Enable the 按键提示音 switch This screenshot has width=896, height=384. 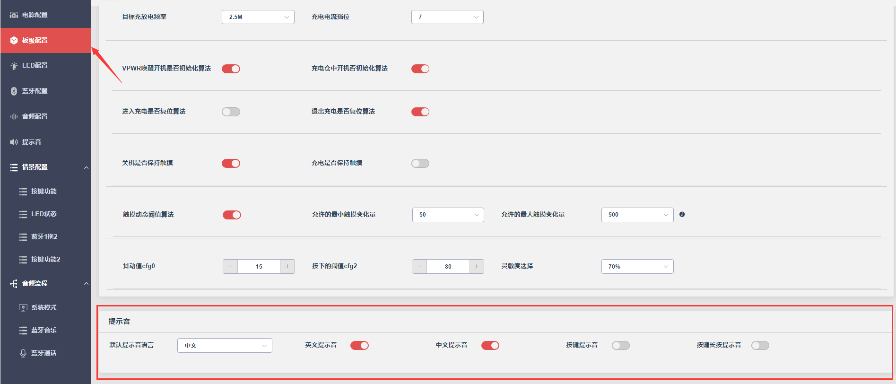621,345
